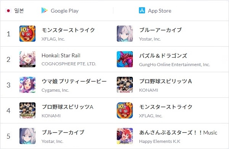Click Cygames, Inc. publisher name
The height and width of the screenshot is (149, 229).
pyautogui.click(x=55, y=90)
